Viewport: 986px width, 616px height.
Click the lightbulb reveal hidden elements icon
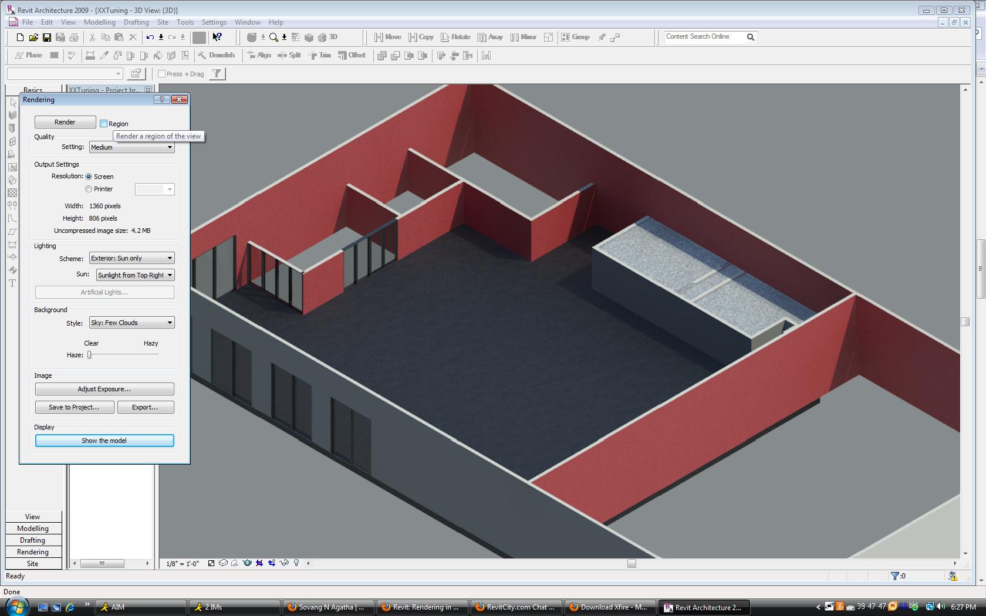pyautogui.click(x=296, y=563)
